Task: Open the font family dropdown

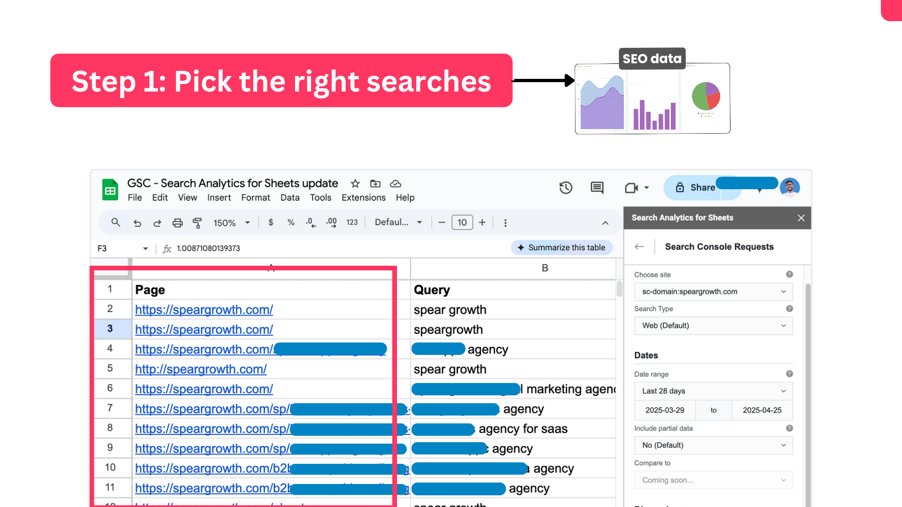Action: point(398,223)
